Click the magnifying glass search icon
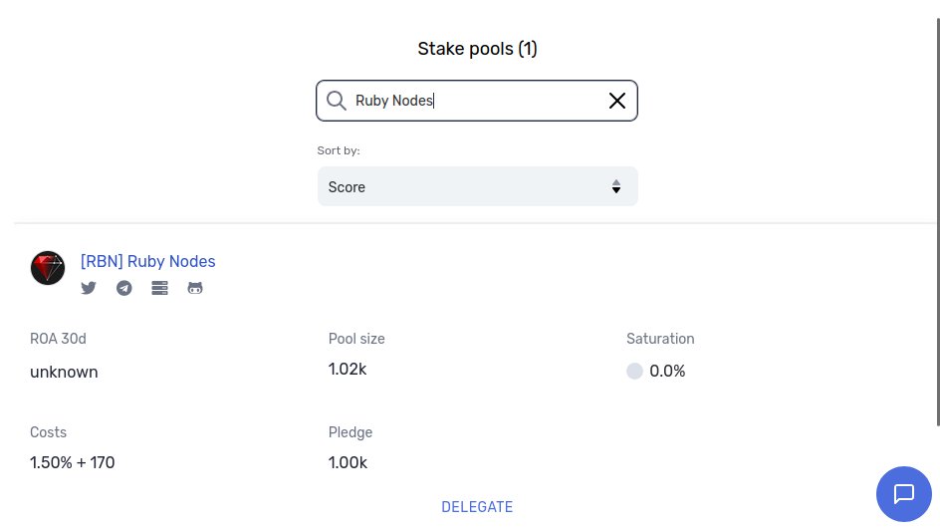Image resolution: width=940 pixels, height=532 pixels. pos(337,101)
